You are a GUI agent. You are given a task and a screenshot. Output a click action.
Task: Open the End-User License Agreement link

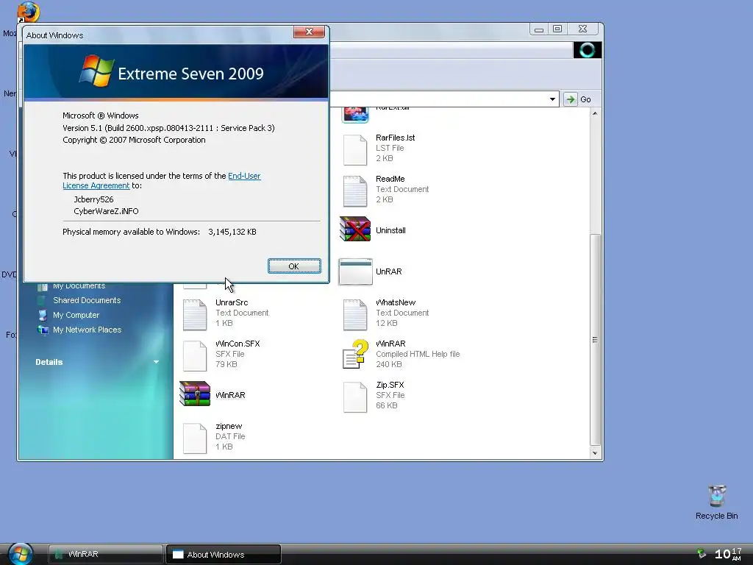[x=161, y=181]
